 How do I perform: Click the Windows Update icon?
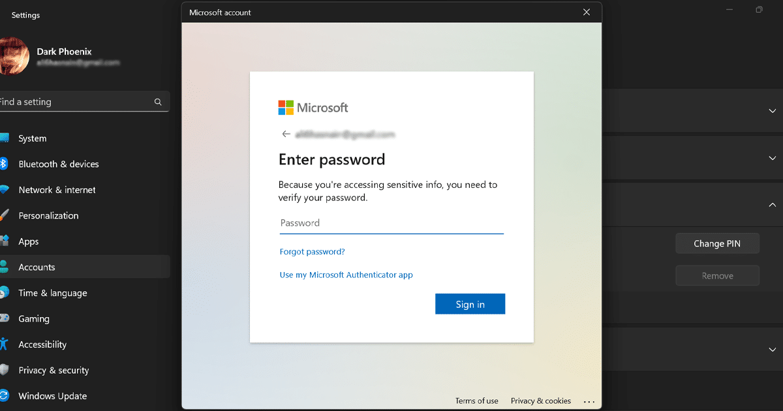point(4,396)
